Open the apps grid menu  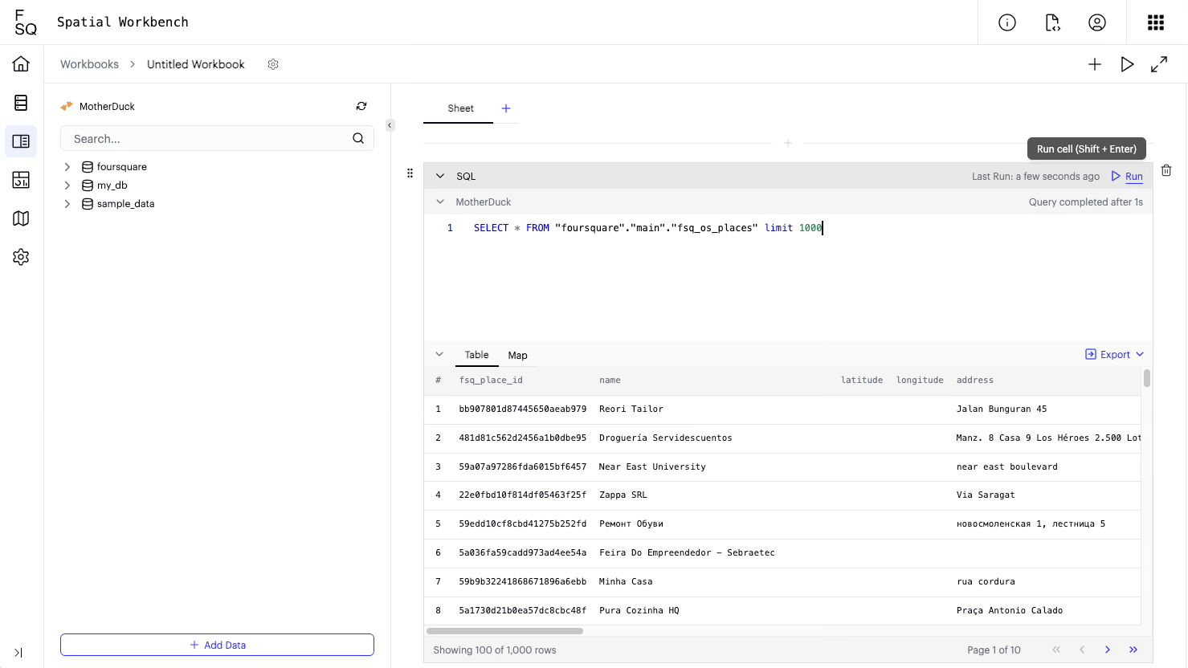point(1156,22)
